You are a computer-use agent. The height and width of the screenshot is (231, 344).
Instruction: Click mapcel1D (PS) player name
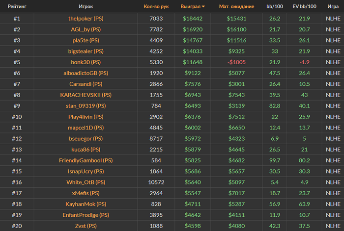[x=86, y=128]
